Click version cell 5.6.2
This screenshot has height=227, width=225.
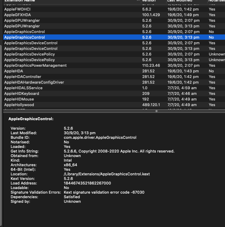pyautogui.click(x=147, y=9)
